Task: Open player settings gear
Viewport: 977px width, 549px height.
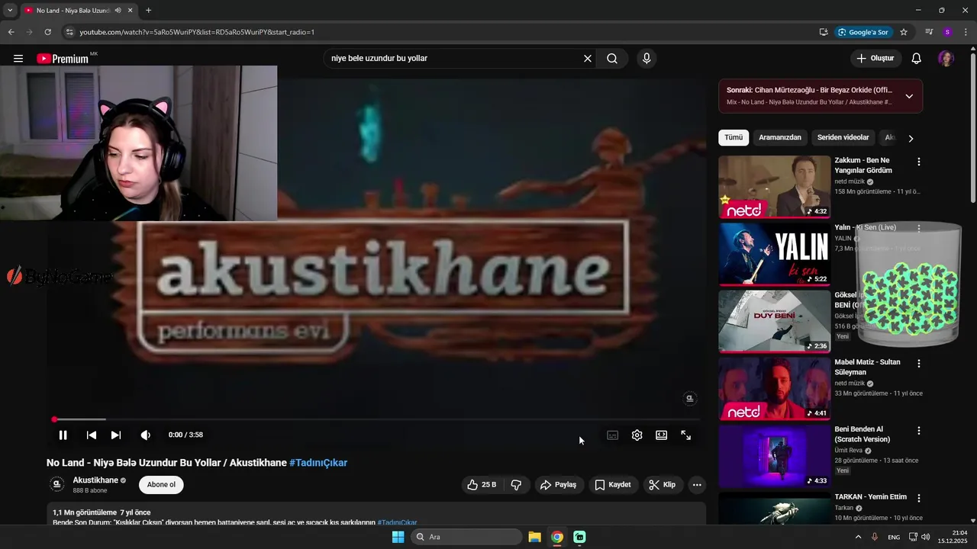Action: click(x=637, y=435)
